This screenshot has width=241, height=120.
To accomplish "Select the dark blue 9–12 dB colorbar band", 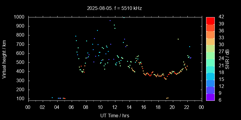I will tap(210, 90).
